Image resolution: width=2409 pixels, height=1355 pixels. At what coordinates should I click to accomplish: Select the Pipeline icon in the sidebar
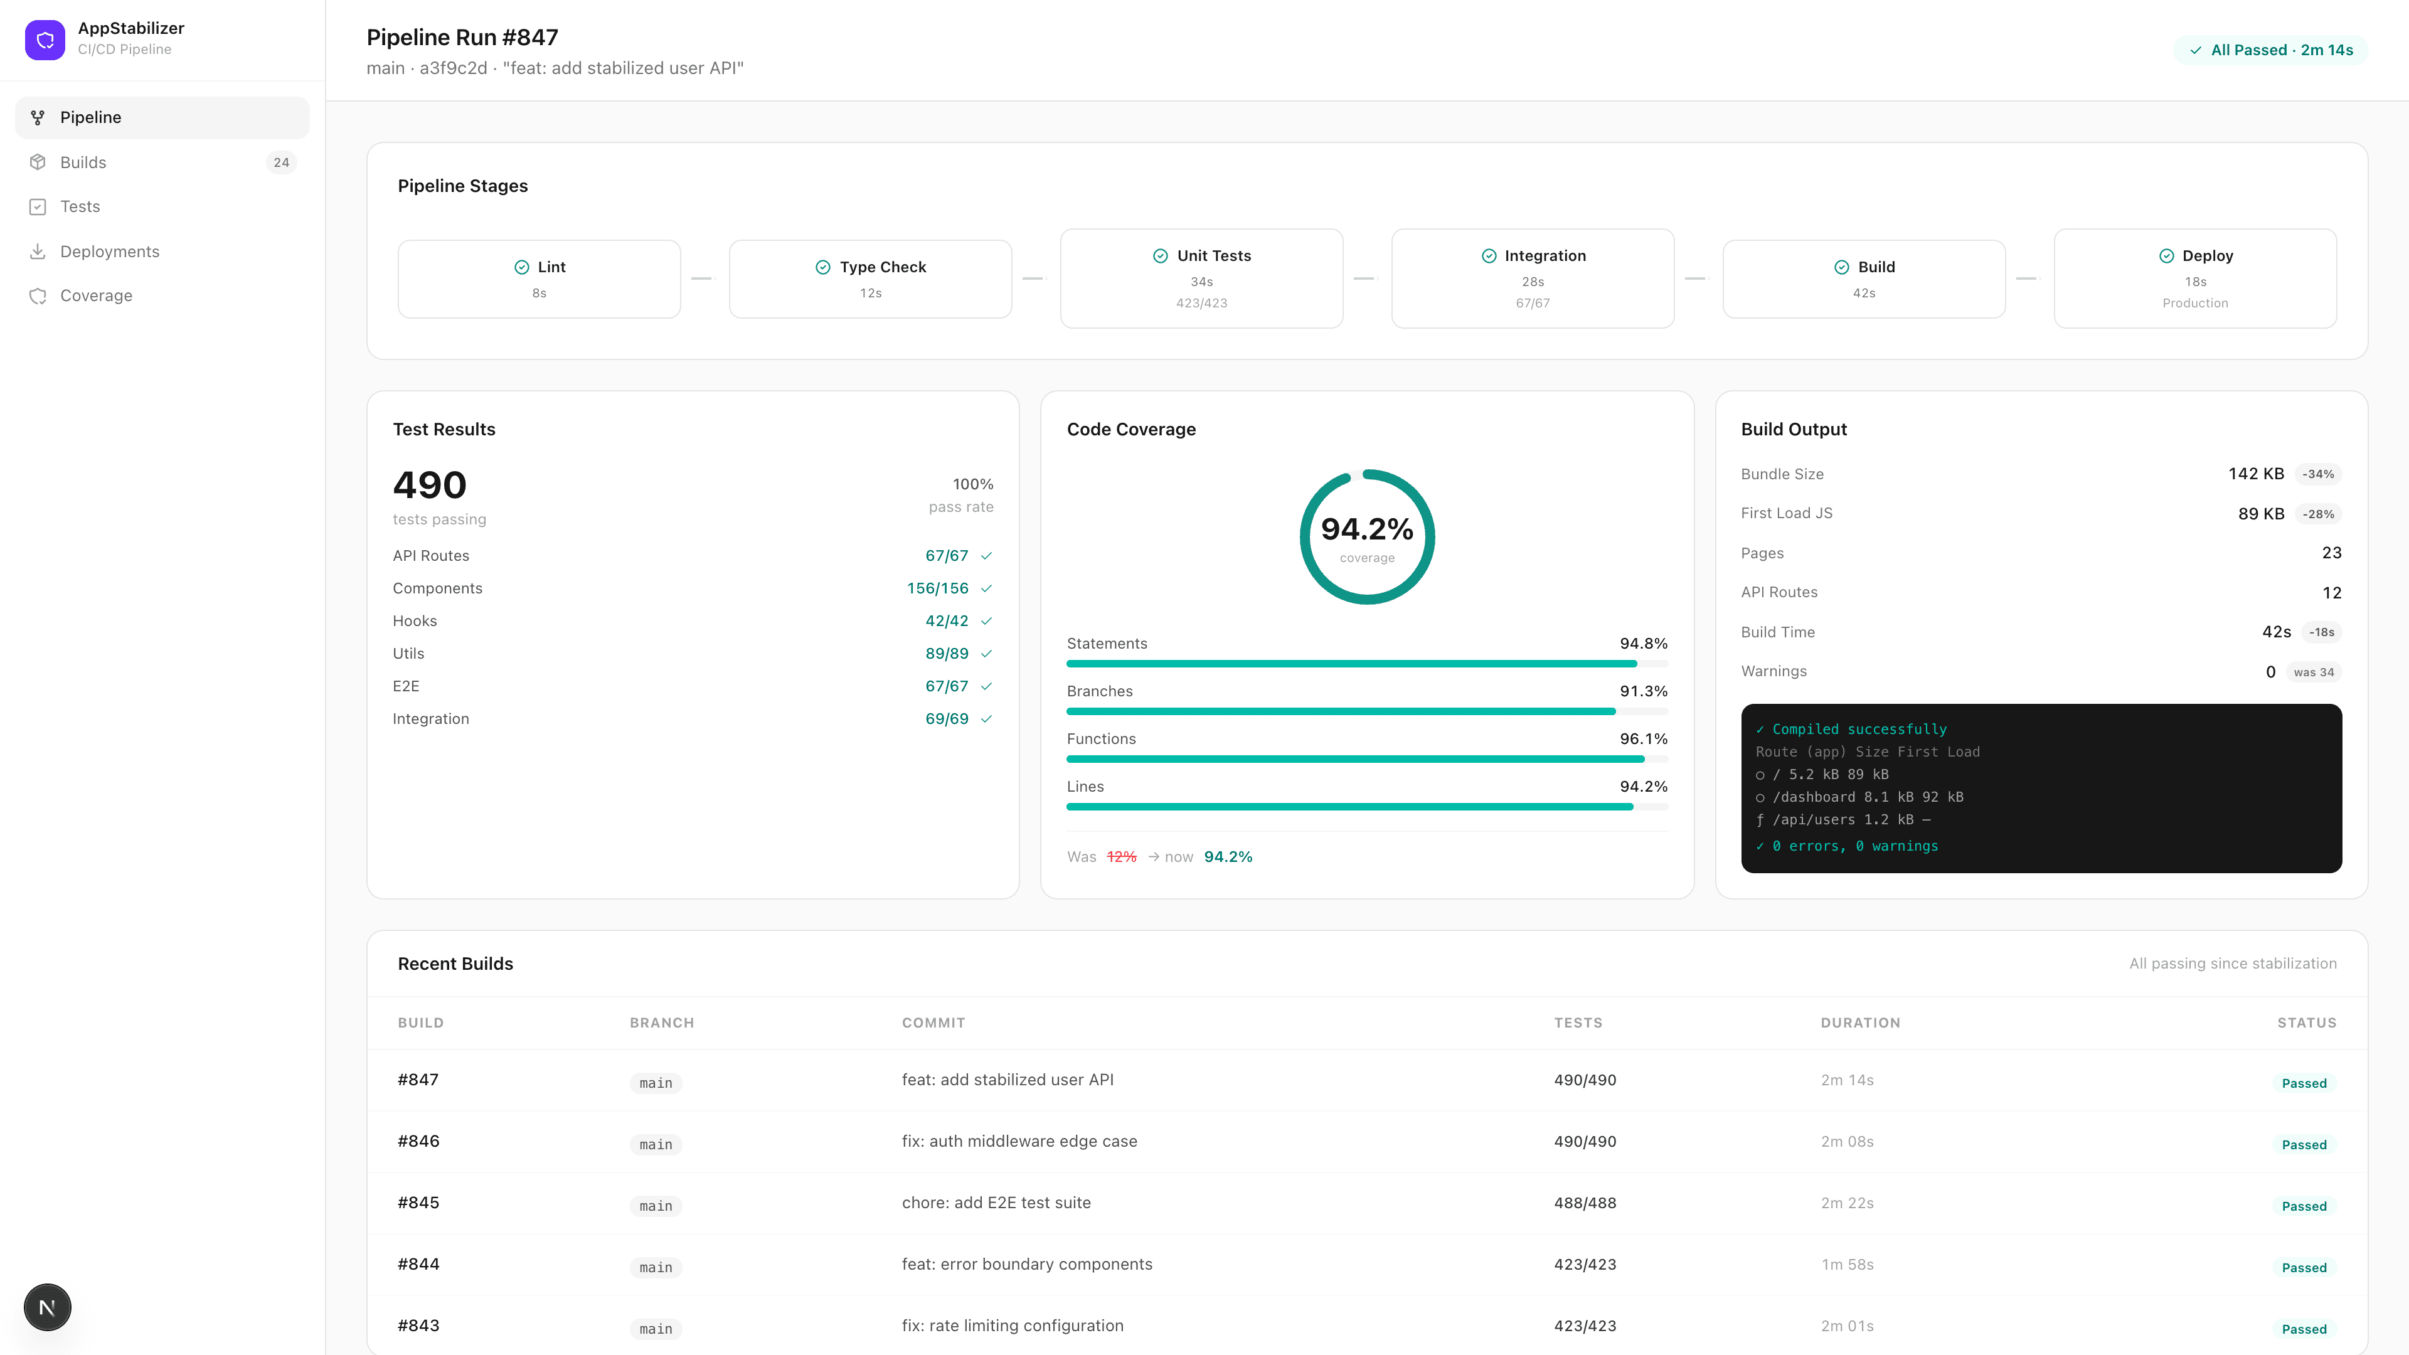coord(38,117)
